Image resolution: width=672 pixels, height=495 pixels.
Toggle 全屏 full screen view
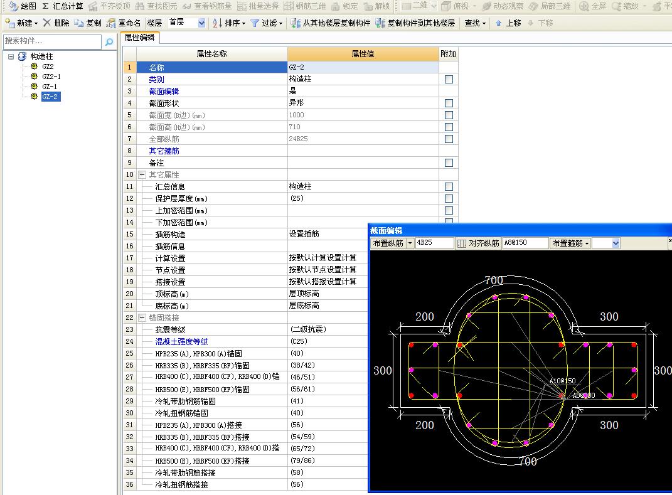click(x=593, y=6)
